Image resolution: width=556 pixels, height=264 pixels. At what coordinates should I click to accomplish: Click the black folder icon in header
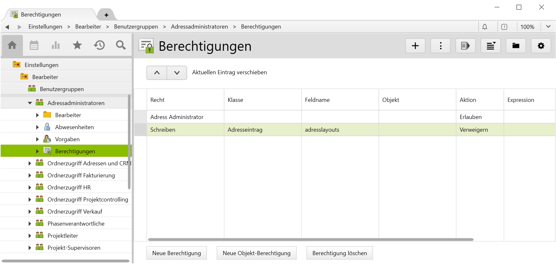coord(516,46)
